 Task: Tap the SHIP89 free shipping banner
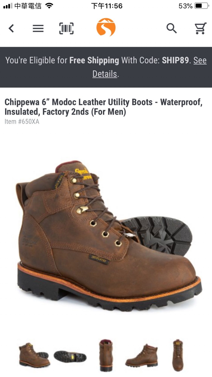(106, 67)
